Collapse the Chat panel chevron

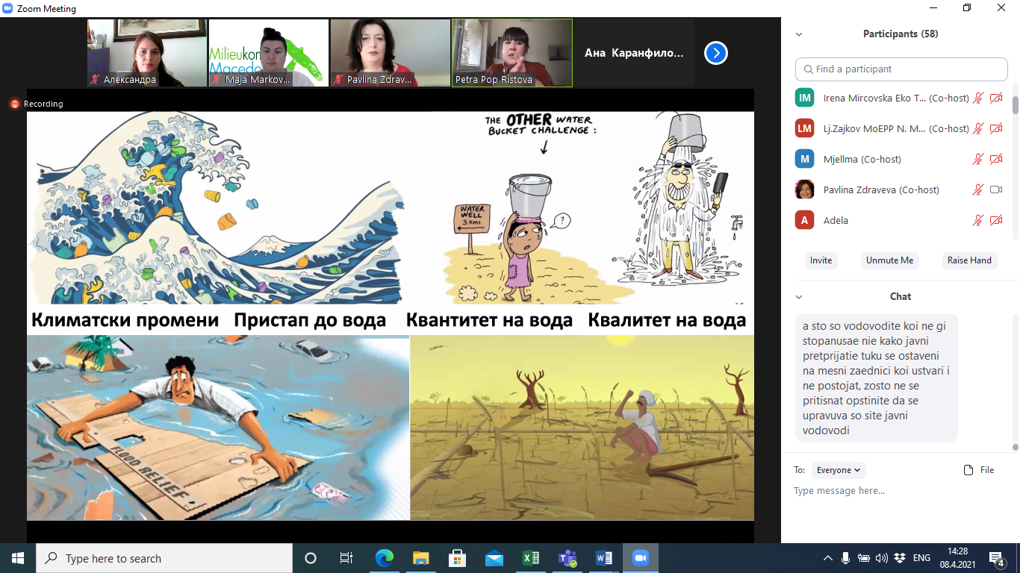799,297
